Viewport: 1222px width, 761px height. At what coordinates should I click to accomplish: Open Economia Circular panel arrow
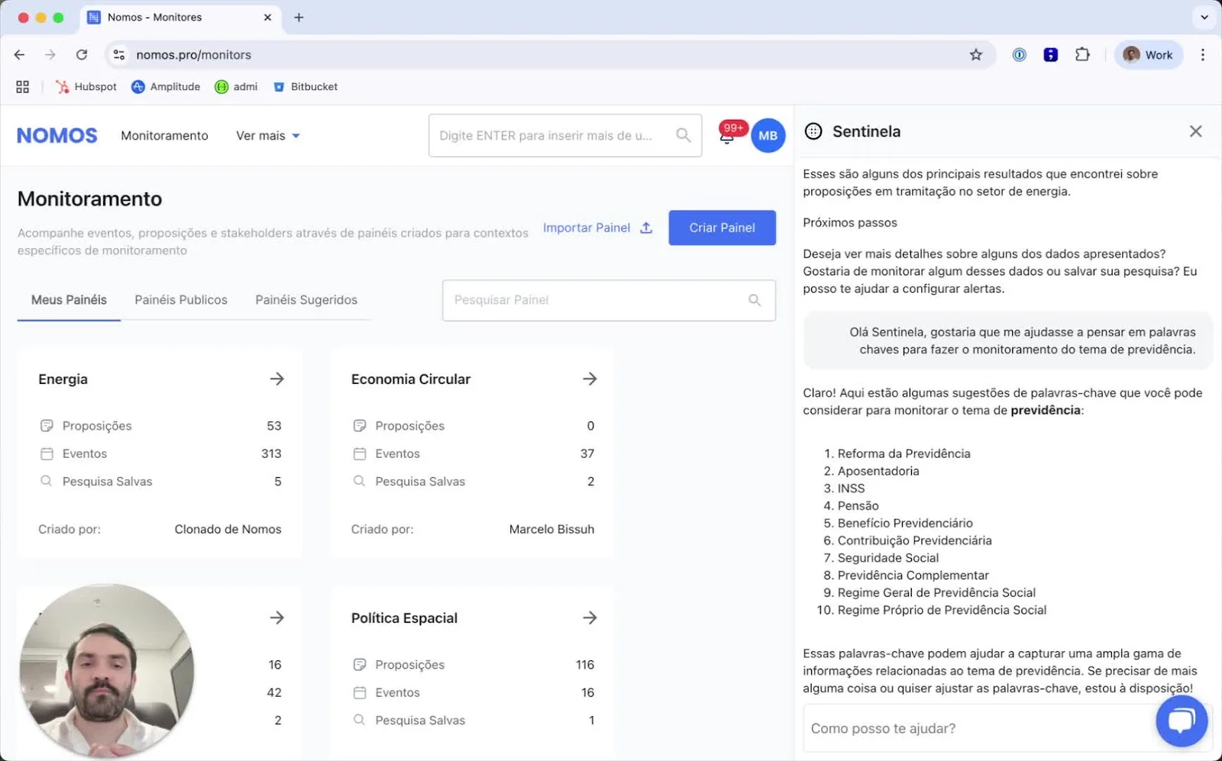point(590,379)
